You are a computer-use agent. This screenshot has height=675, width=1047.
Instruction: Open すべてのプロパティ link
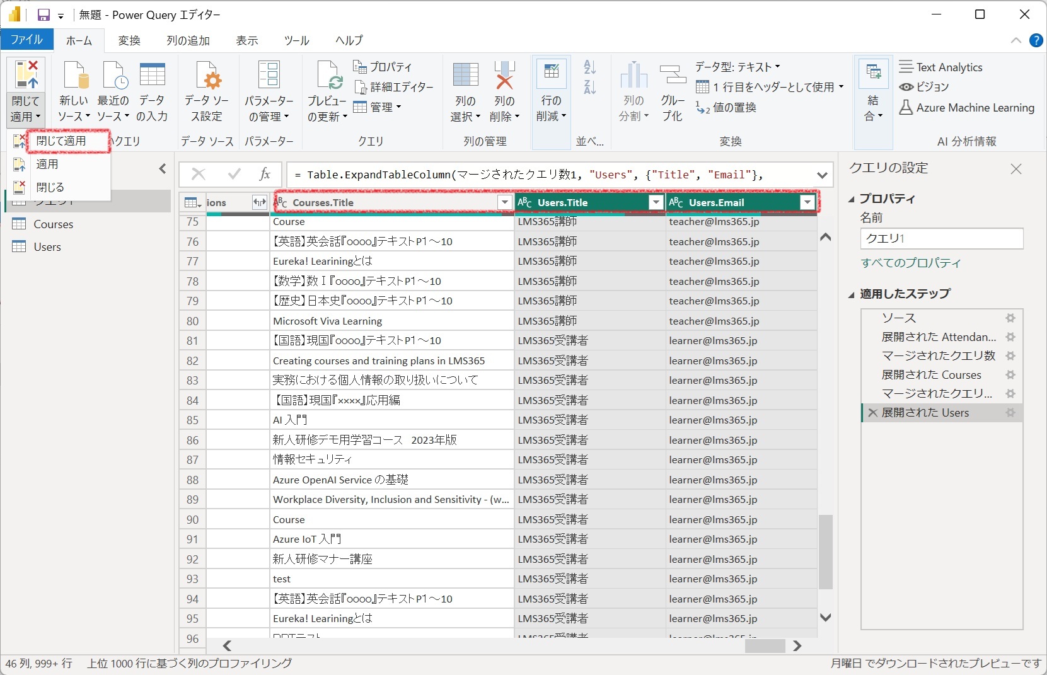(911, 263)
